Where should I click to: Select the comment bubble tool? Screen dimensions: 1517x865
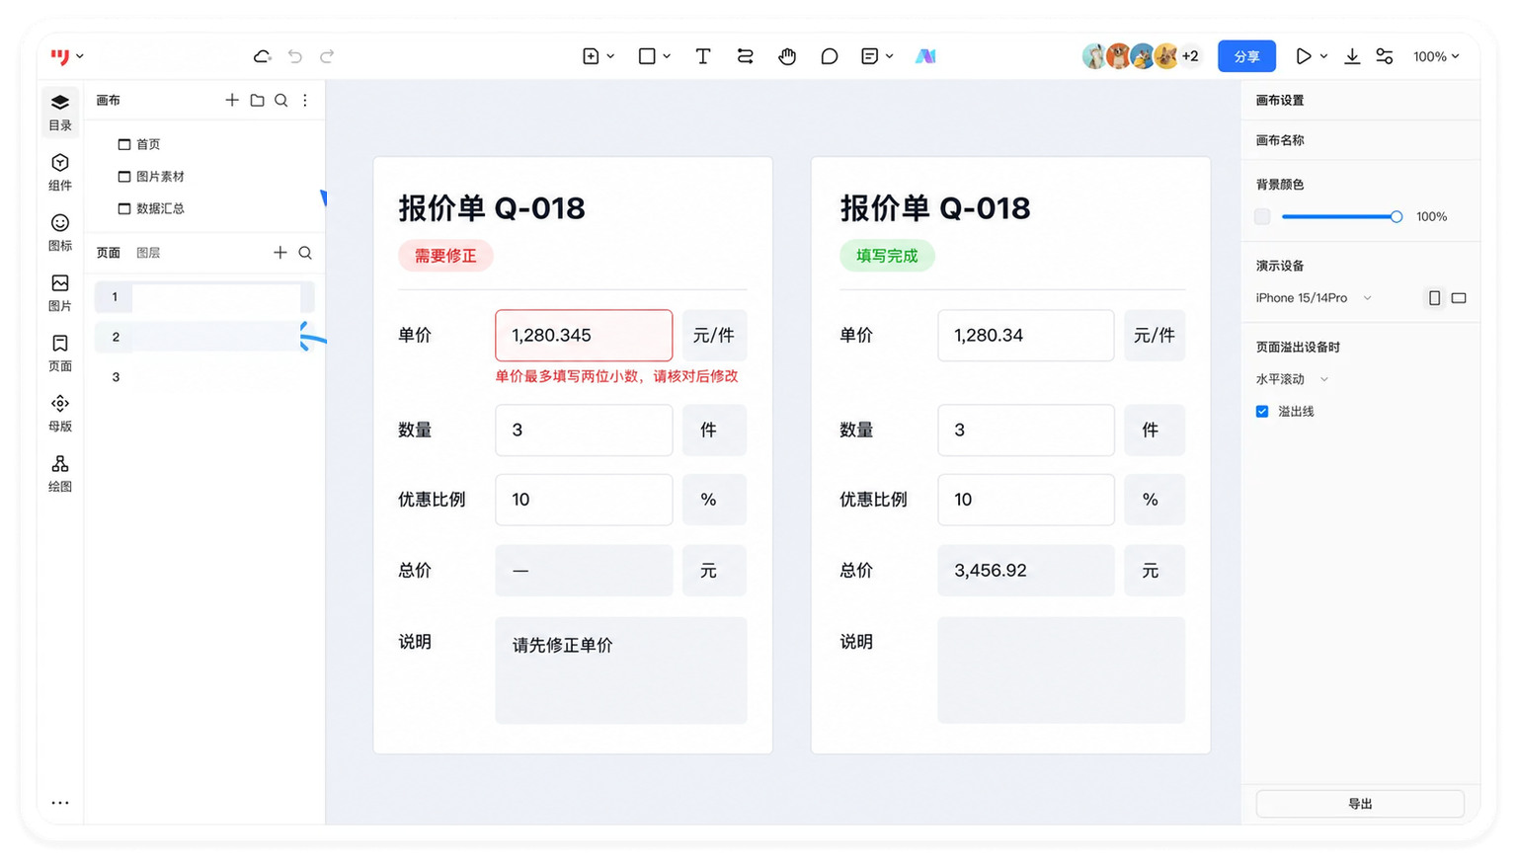pos(830,56)
